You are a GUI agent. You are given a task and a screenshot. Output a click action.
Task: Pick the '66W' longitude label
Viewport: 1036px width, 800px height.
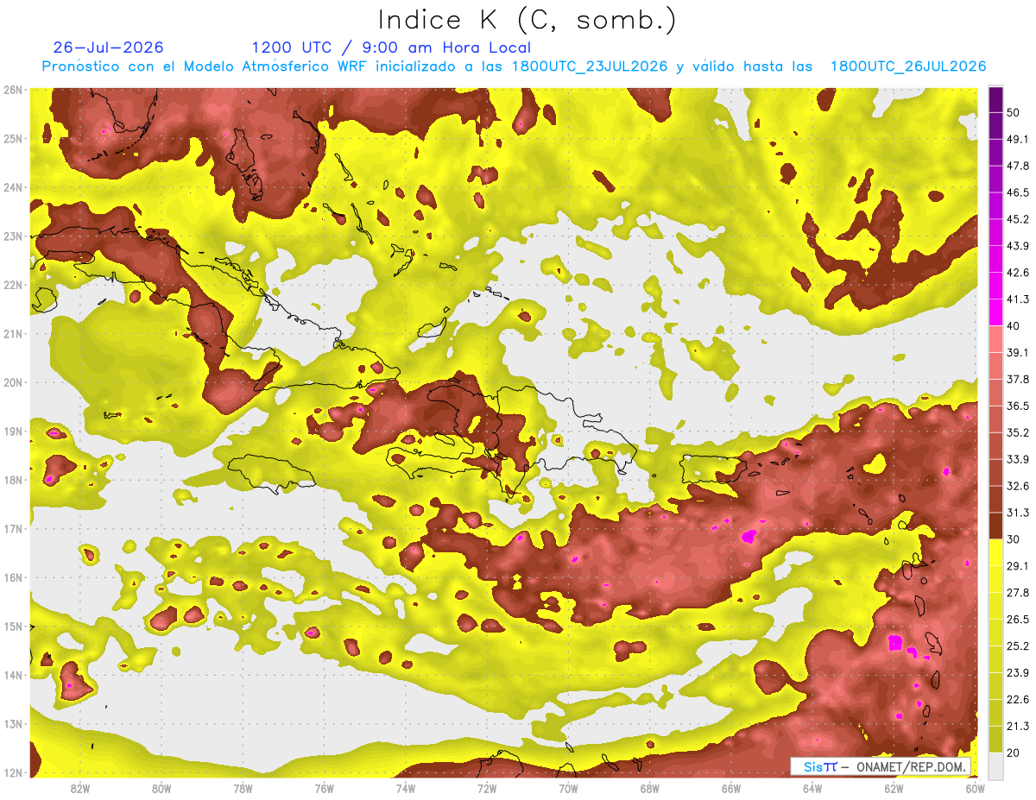[x=731, y=788]
